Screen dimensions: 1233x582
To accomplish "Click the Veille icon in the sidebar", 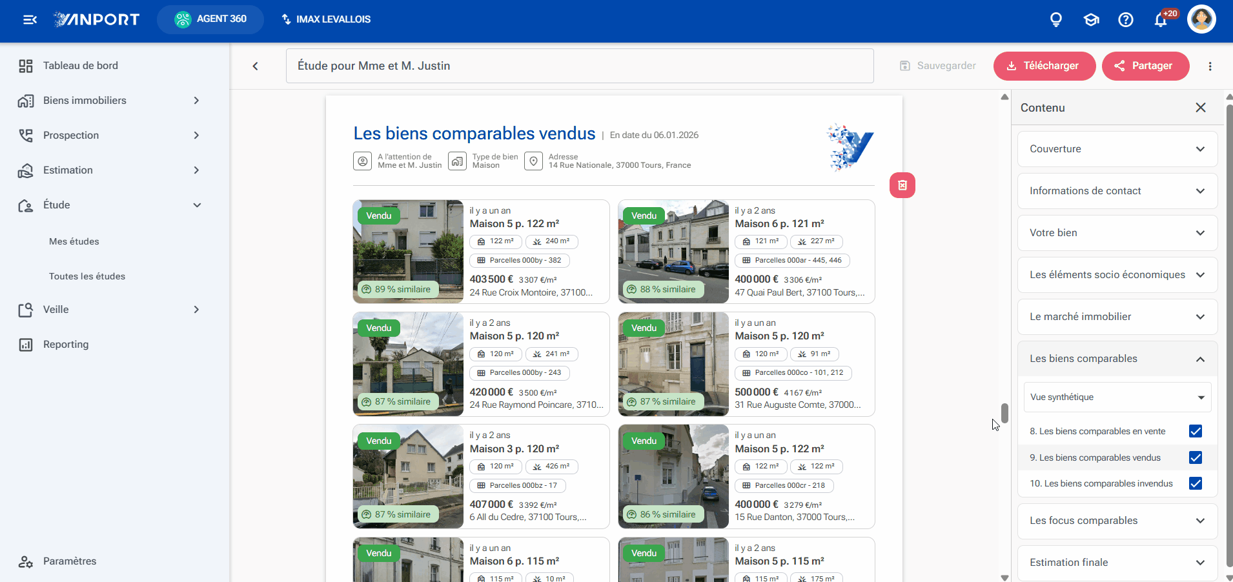I will [x=26, y=310].
